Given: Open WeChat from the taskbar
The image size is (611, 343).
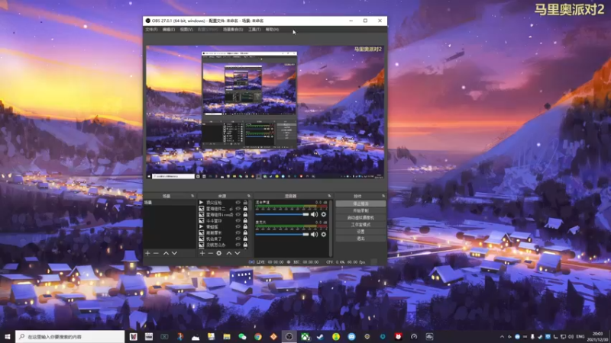Looking at the screenshot, I should [x=242, y=337].
